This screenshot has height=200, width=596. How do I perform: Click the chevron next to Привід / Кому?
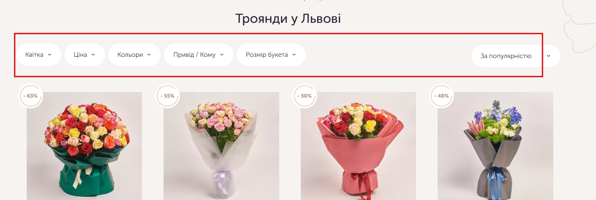pos(222,55)
